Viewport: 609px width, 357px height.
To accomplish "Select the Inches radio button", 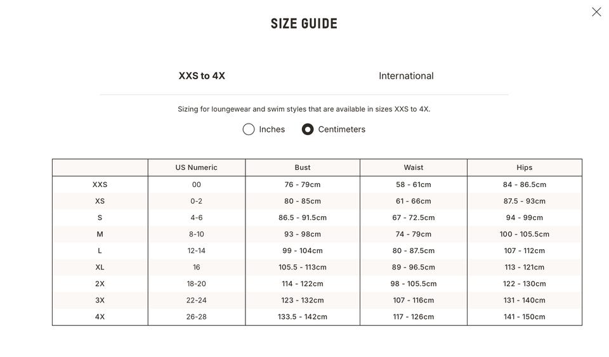I will (249, 129).
